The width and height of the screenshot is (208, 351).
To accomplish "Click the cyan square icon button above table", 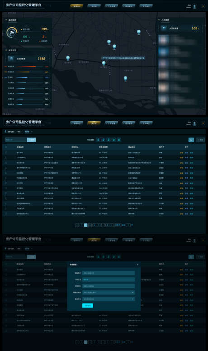I will click(x=191, y=140).
